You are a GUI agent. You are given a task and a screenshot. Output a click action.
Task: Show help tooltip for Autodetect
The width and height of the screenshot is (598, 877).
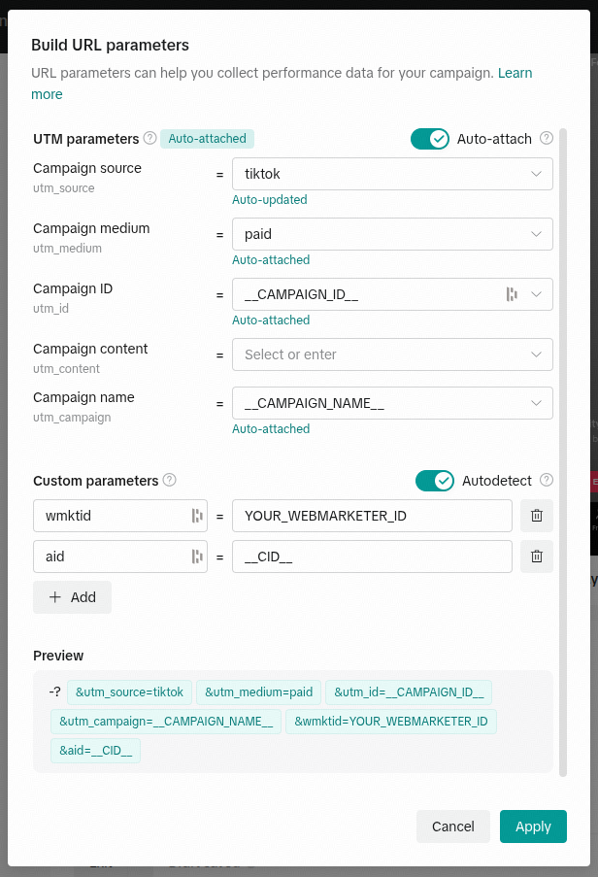[x=547, y=480]
